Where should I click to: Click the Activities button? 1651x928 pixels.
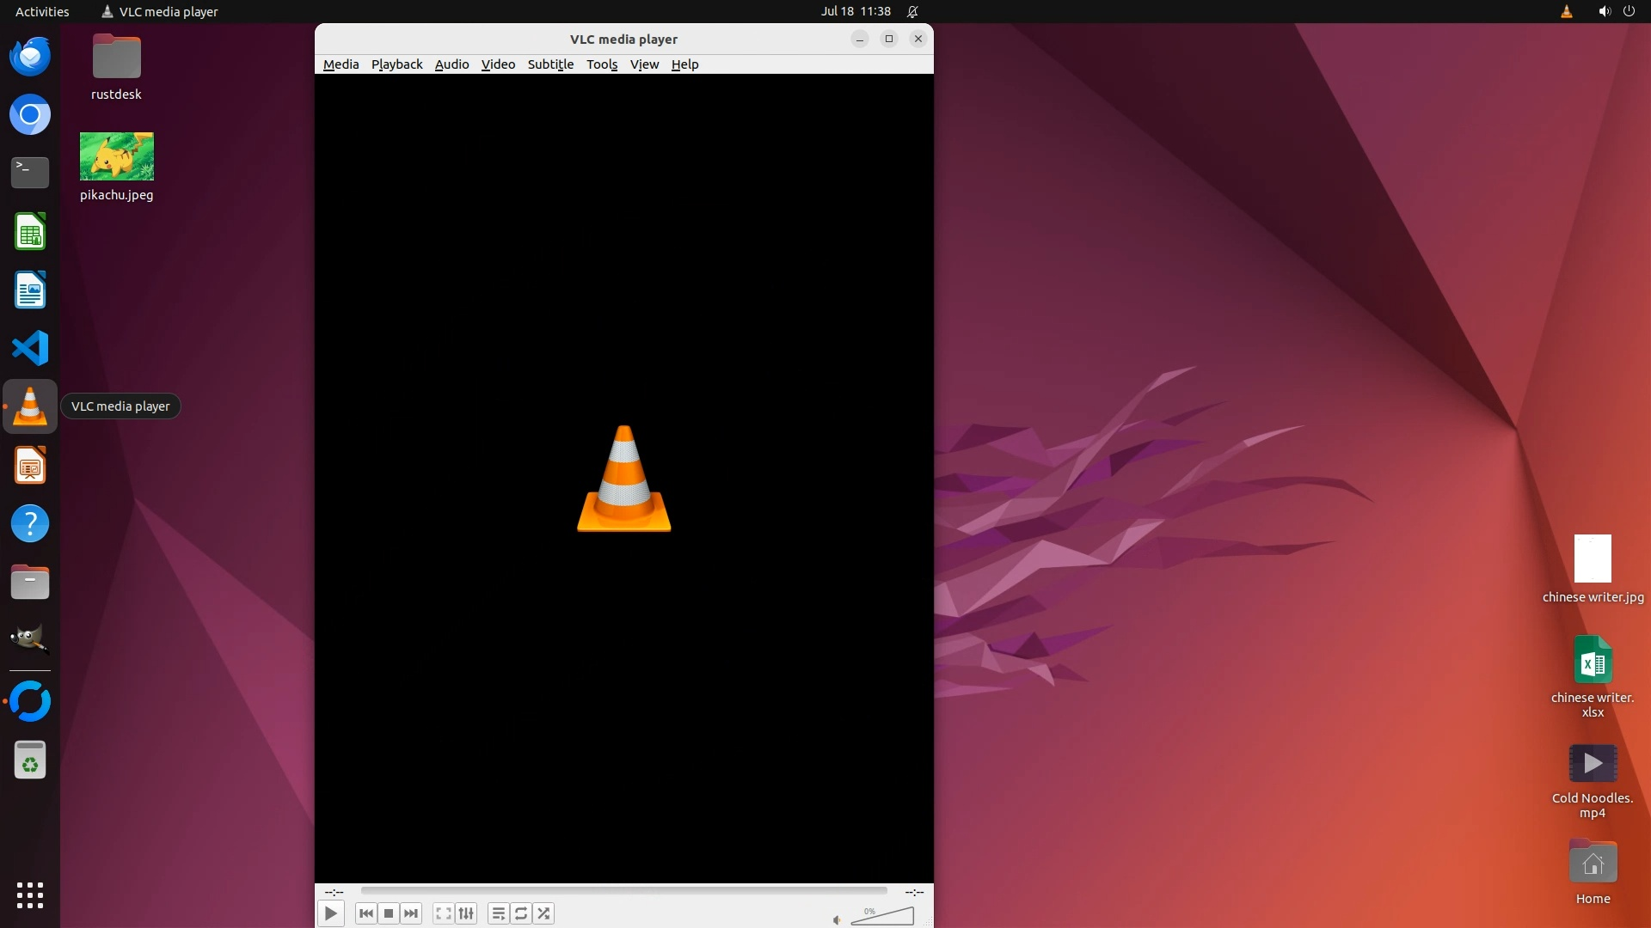[x=42, y=11]
